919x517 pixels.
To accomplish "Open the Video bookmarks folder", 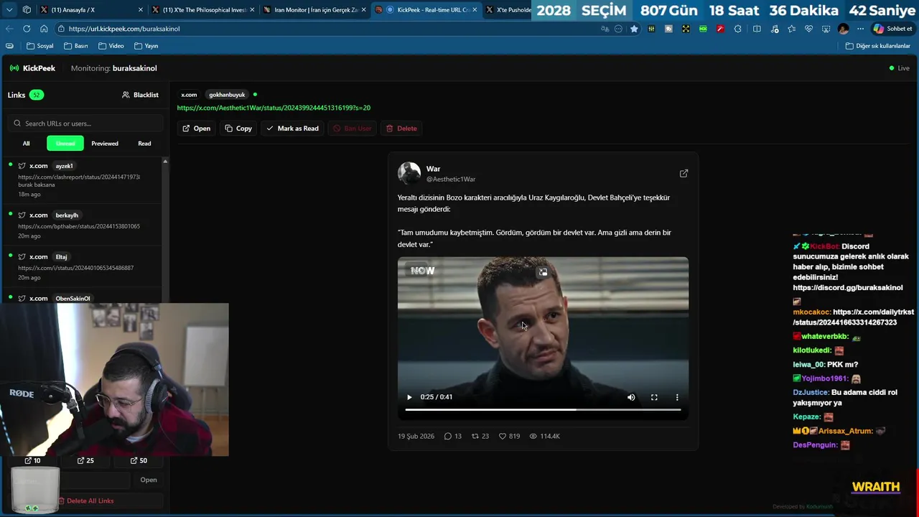I will point(111,46).
